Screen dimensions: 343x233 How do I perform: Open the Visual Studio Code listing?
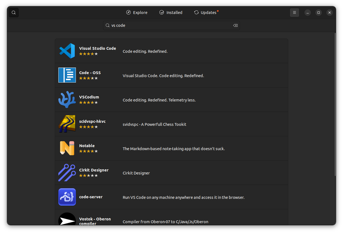coord(171,51)
